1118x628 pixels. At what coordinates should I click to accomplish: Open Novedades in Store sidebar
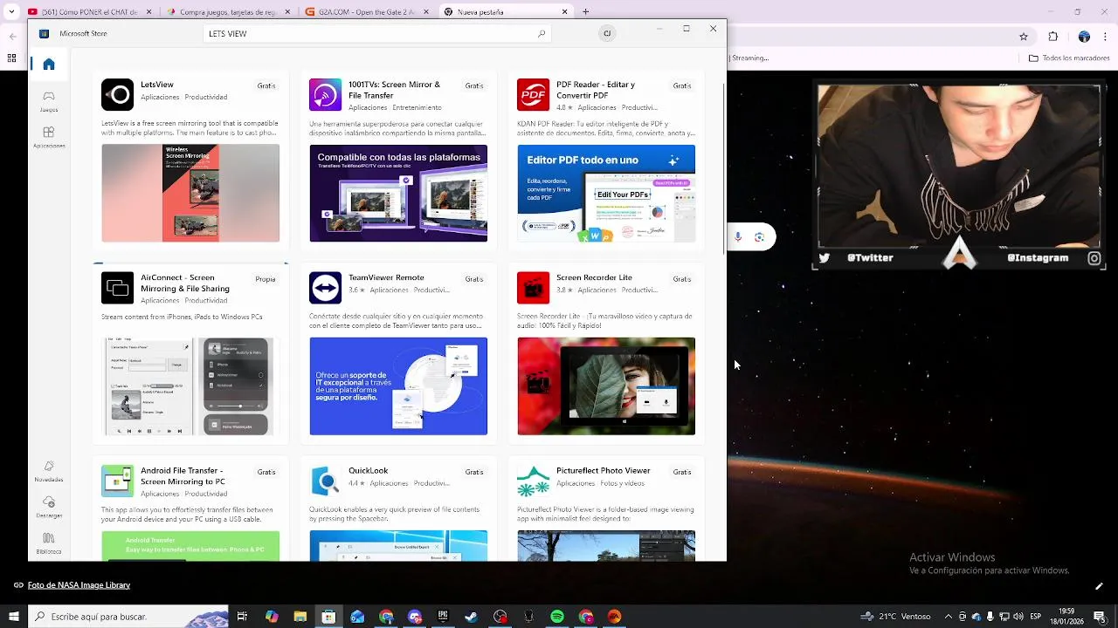[49, 471]
